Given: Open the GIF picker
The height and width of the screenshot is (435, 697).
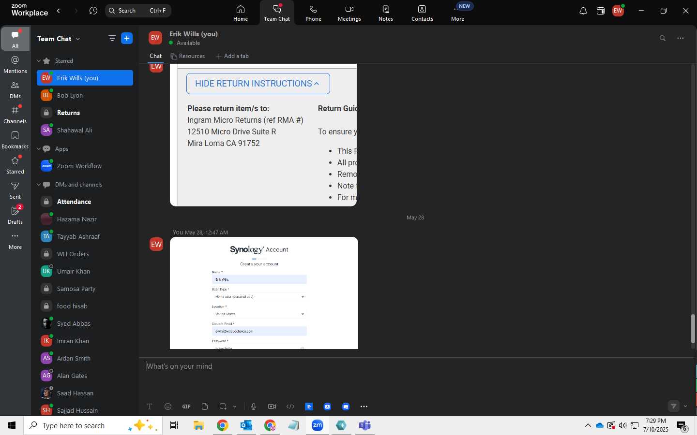Looking at the screenshot, I should [186, 406].
